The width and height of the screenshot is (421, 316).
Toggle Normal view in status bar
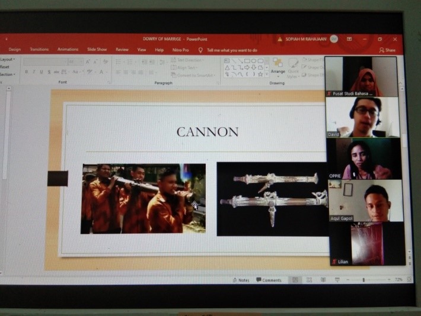coord(295,280)
